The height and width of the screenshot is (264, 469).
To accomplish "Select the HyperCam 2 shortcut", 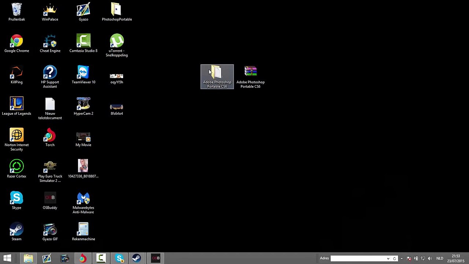I will click(83, 106).
